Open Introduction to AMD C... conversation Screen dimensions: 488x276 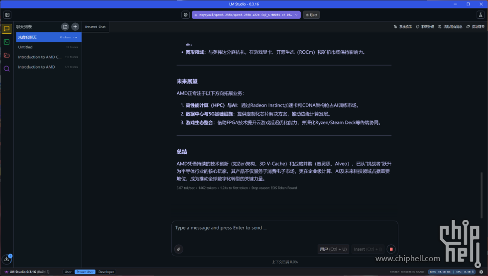click(49, 57)
